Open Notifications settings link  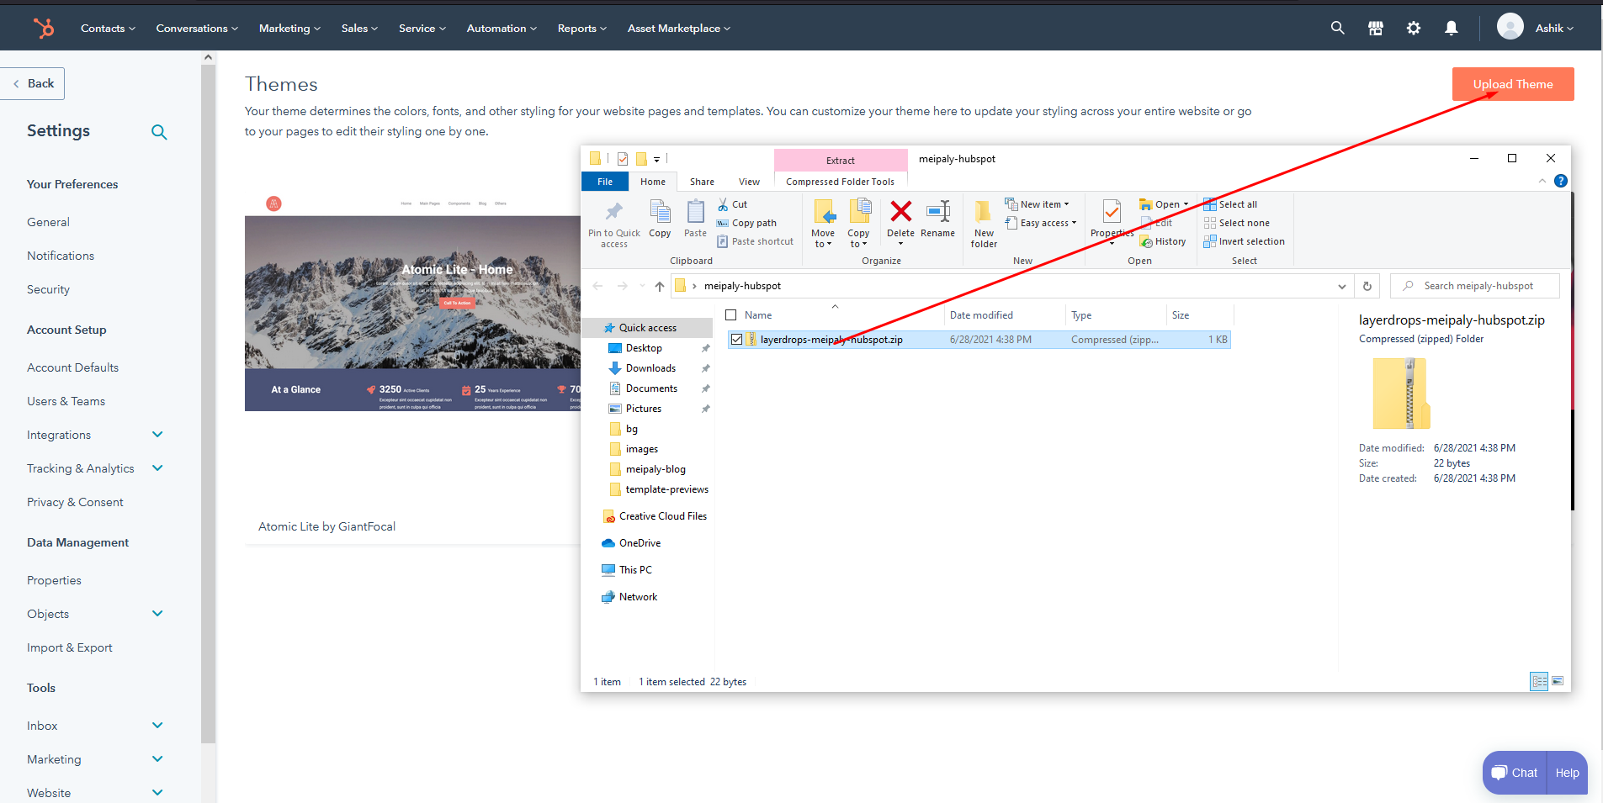pos(61,256)
